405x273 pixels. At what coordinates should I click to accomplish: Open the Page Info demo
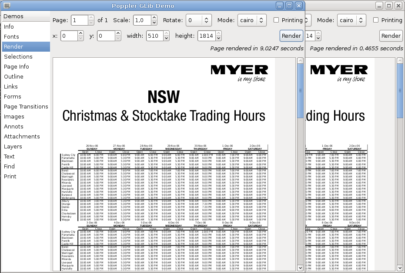(26, 66)
